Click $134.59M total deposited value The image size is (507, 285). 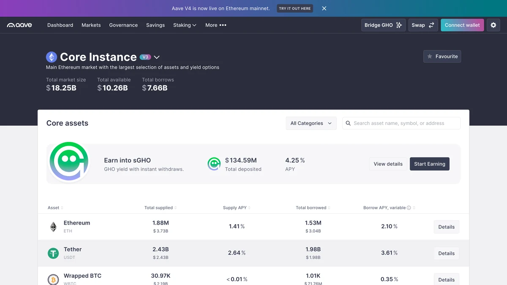pos(241,160)
